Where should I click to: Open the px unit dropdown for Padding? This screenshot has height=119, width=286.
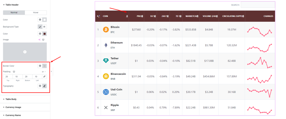point(44,71)
